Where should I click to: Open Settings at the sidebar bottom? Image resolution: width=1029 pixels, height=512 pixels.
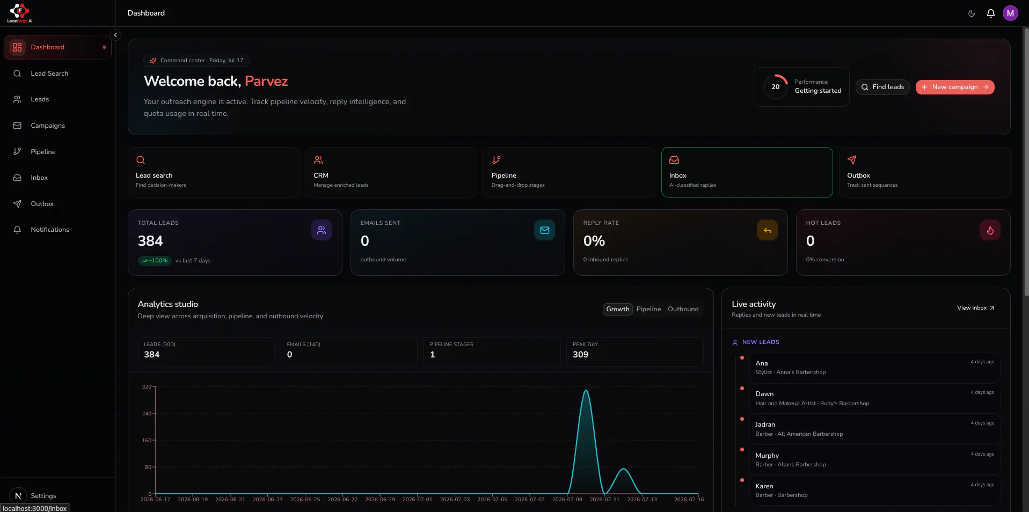click(43, 496)
